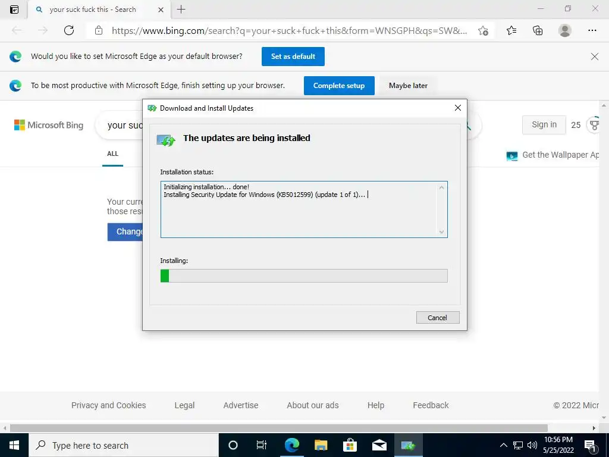Open the notification center icon
The image size is (609, 457).
[591, 445]
